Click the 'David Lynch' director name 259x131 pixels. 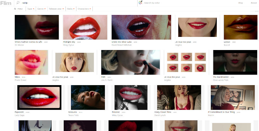(160, 115)
